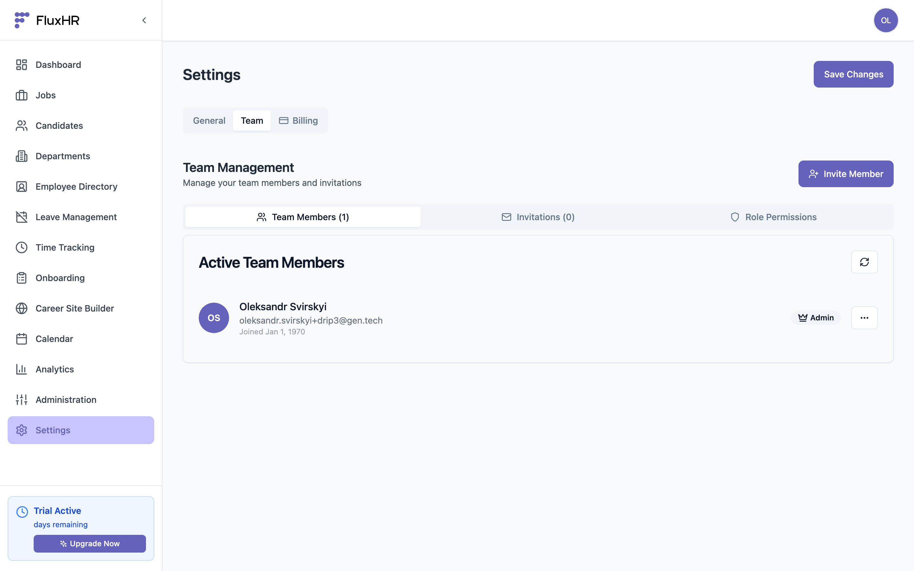Select the Team Members (1) tab
This screenshot has width=914, height=571.
tap(303, 217)
